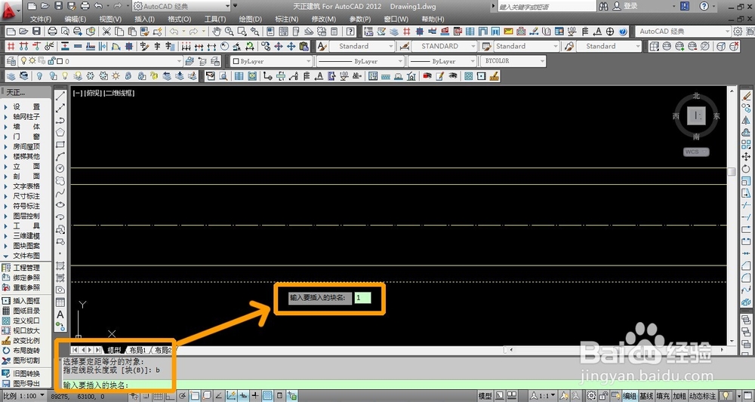Click the yellow envelope toolbar icon

pyautogui.click(x=508, y=31)
